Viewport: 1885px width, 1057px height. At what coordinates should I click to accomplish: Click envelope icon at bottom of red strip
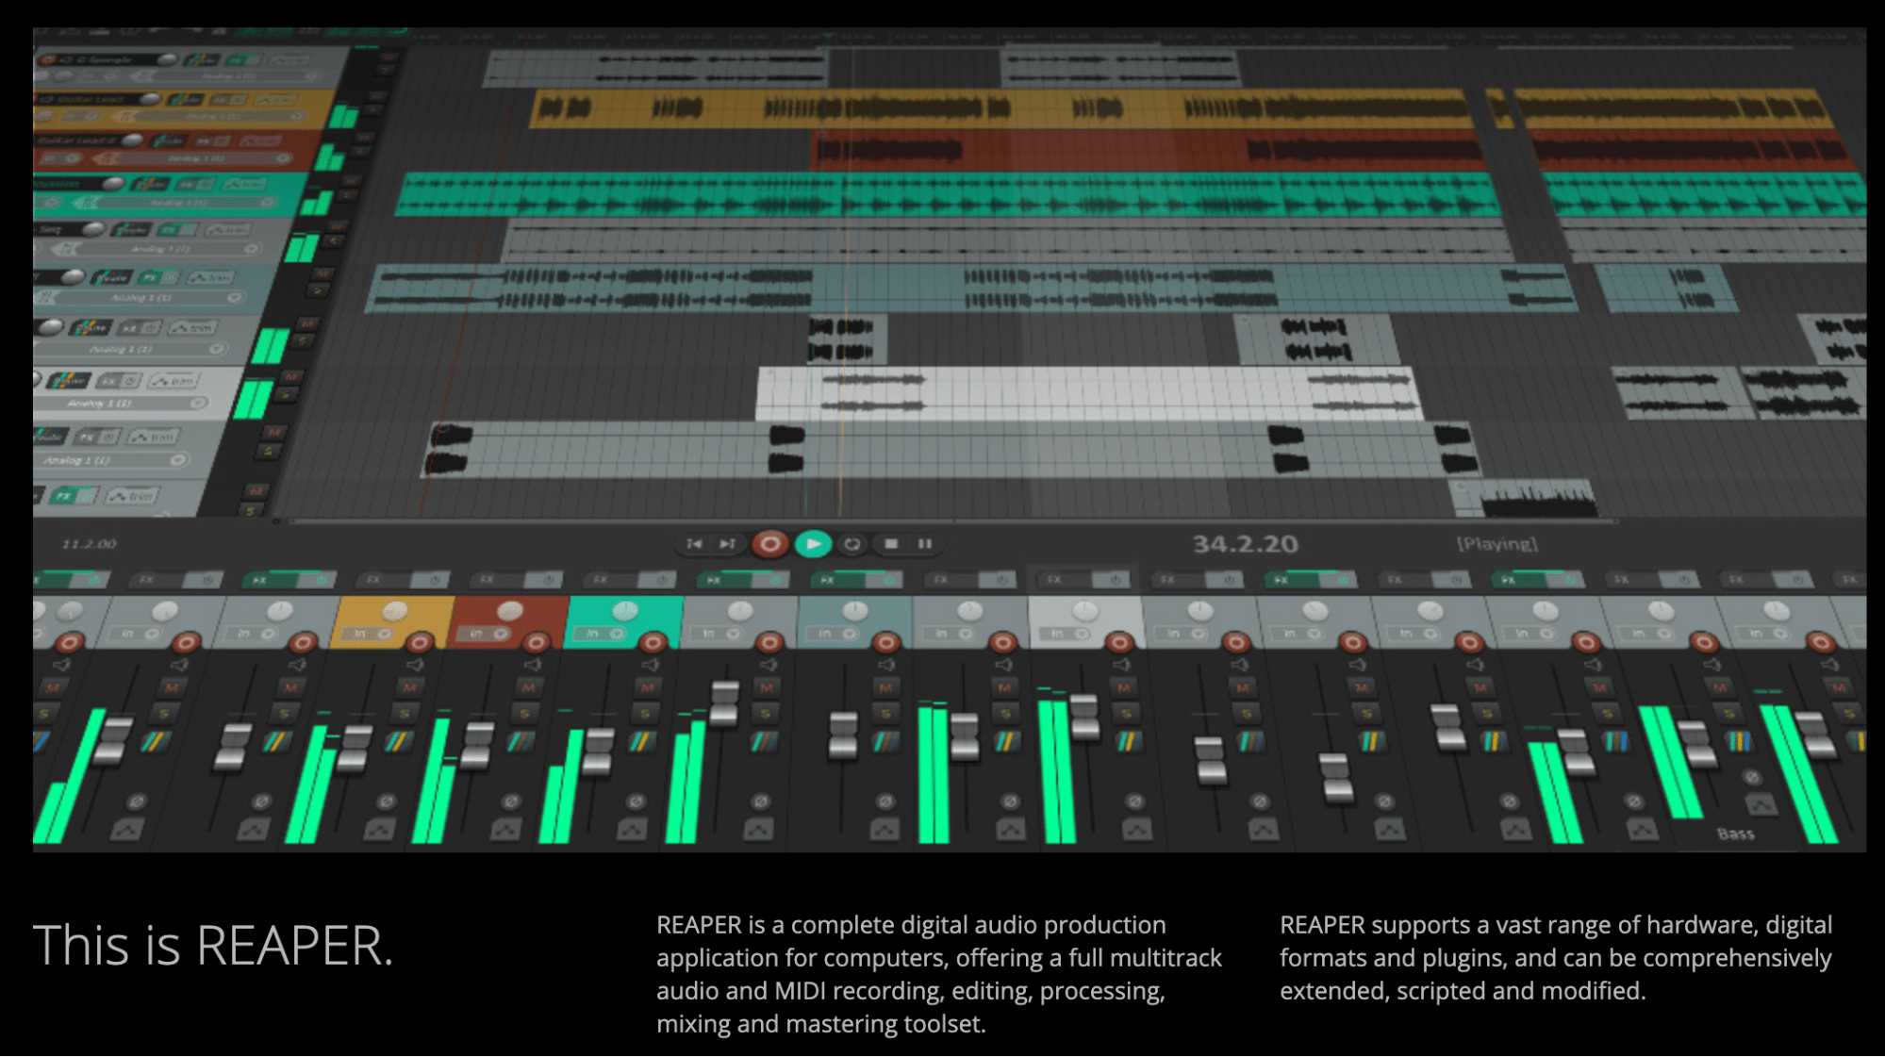(505, 829)
